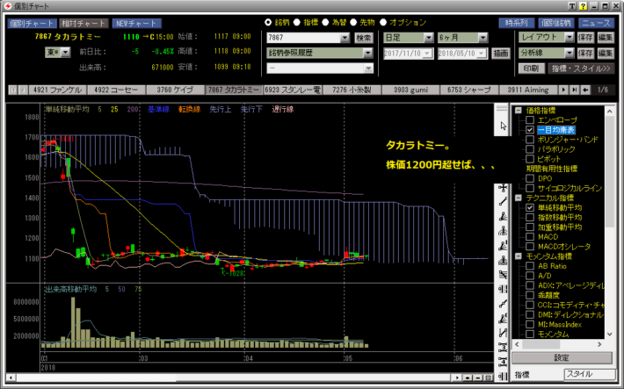624x389 pixels.
Task: Click the 2017/11/10 start date field
Action: [408, 53]
